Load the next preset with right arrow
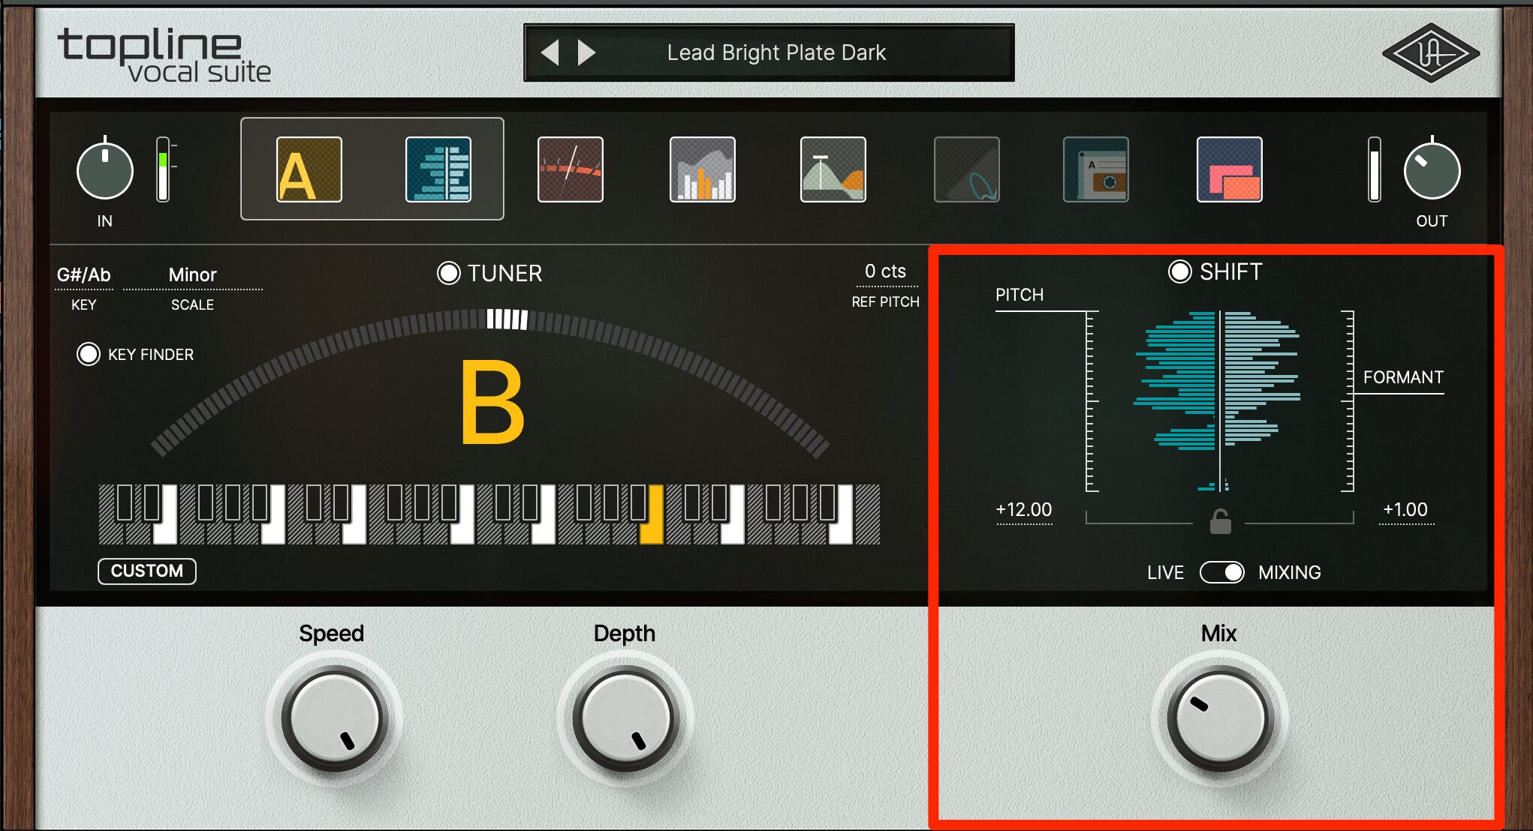 [586, 52]
